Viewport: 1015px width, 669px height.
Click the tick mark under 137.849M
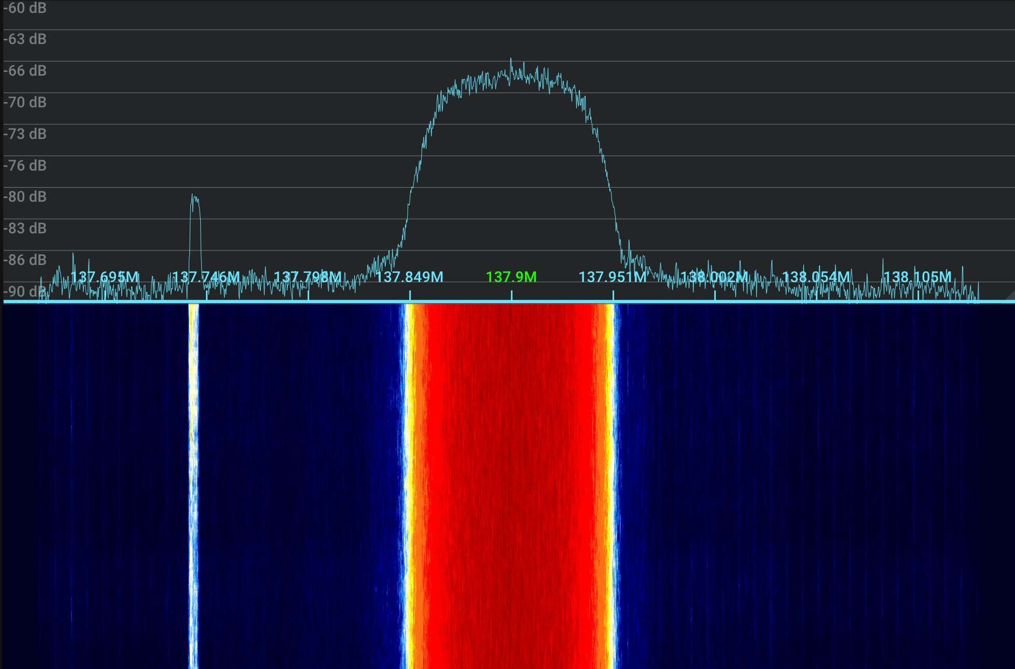410,294
